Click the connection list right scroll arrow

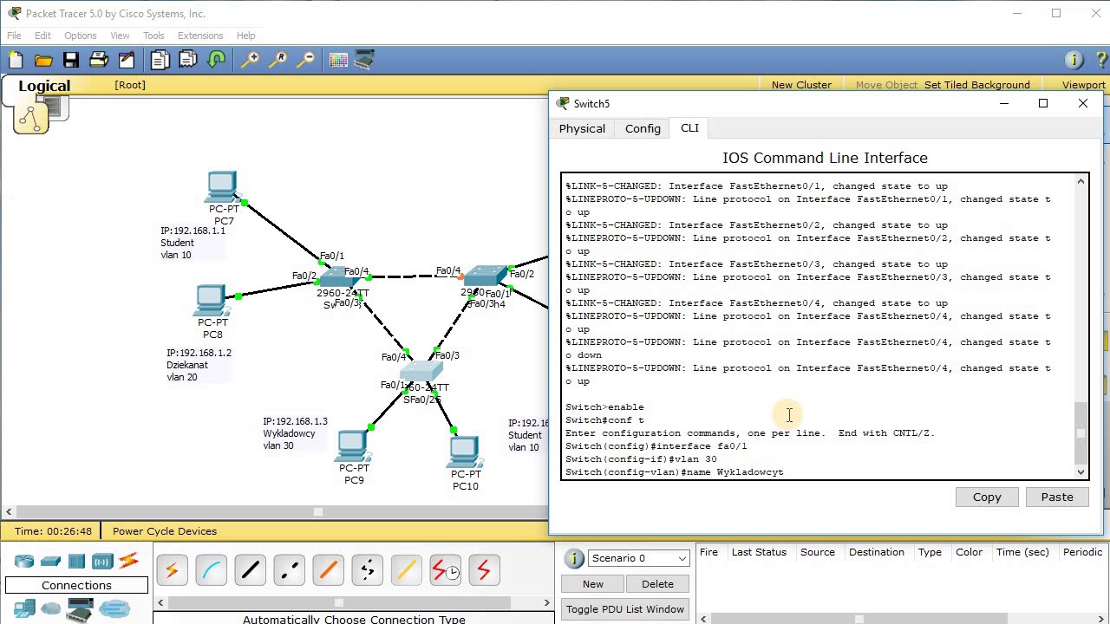click(x=546, y=602)
